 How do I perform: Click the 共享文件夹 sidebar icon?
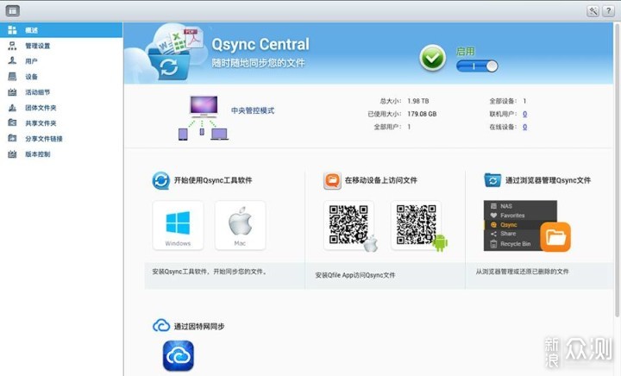click(x=12, y=122)
